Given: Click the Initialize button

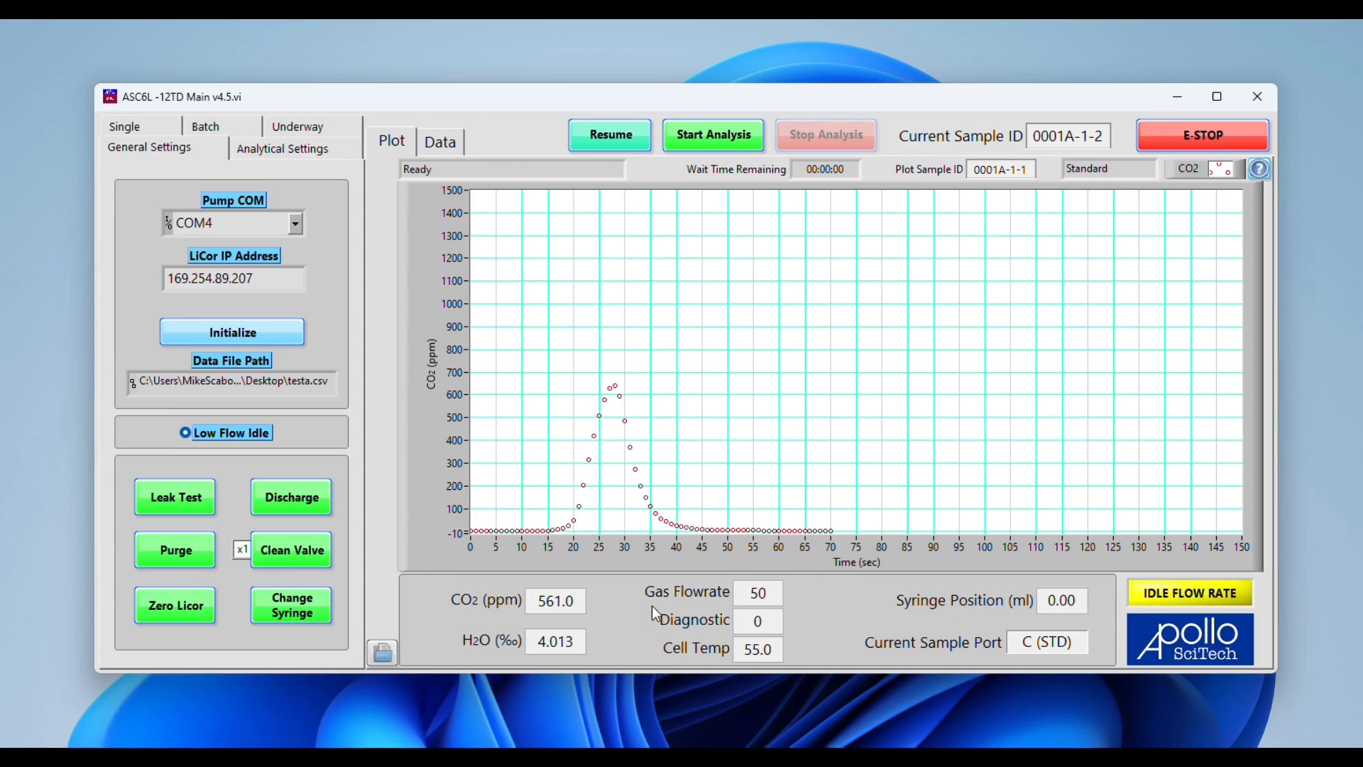Looking at the screenshot, I should point(233,332).
